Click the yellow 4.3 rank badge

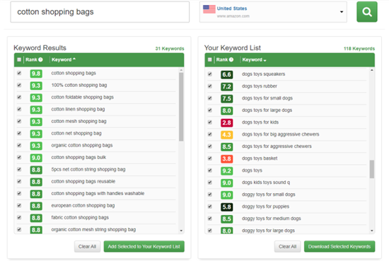[x=226, y=134]
